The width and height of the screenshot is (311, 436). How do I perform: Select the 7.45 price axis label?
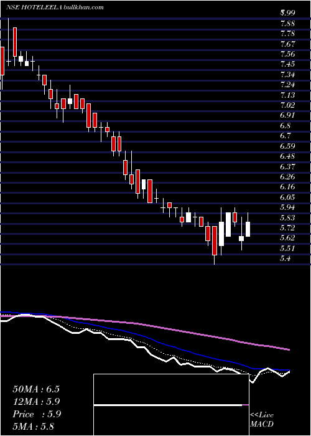(x=287, y=64)
